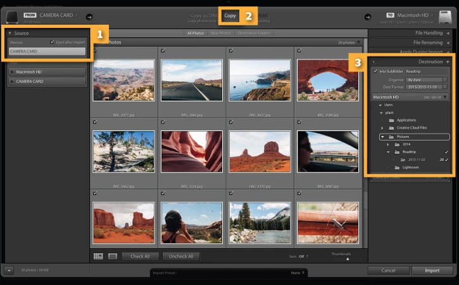
Task: Click the Check All button
Action: [x=140, y=256]
